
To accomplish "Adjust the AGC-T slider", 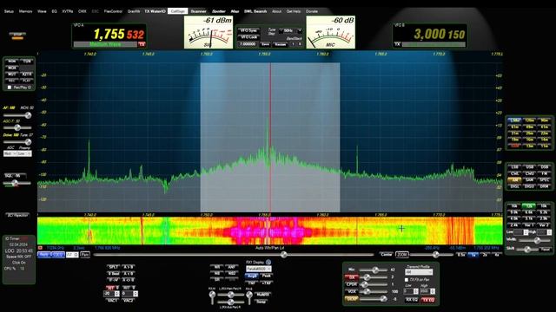I will pyautogui.click(x=17, y=127).
